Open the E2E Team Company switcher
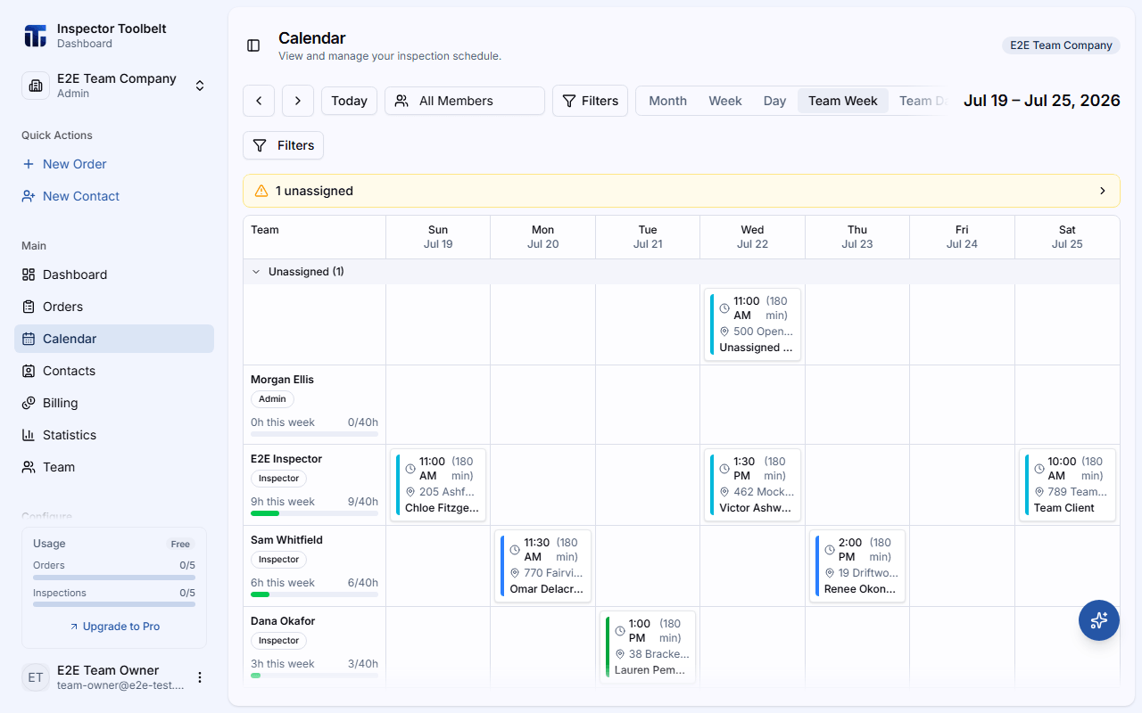The width and height of the screenshot is (1142, 713). [x=114, y=86]
